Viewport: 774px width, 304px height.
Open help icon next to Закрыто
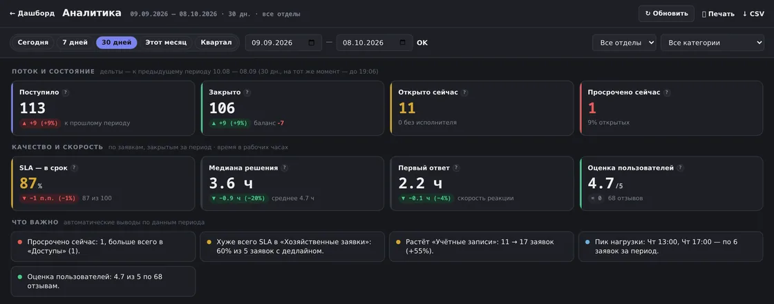click(248, 92)
